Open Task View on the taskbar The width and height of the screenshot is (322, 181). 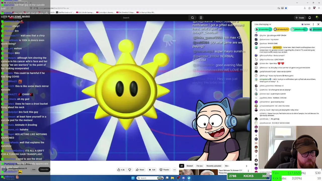coord(167,178)
